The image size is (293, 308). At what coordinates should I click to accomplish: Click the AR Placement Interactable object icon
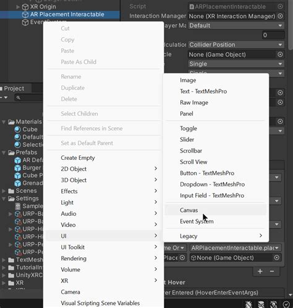[25, 15]
